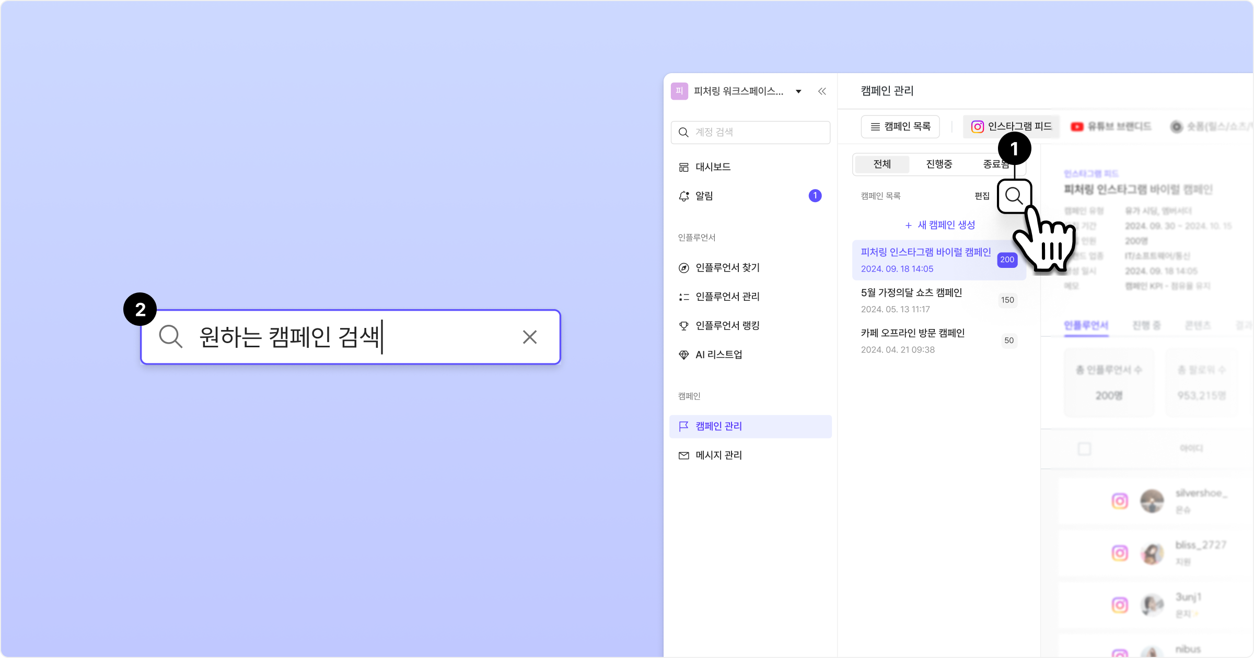Clear the search field with the X

530,337
